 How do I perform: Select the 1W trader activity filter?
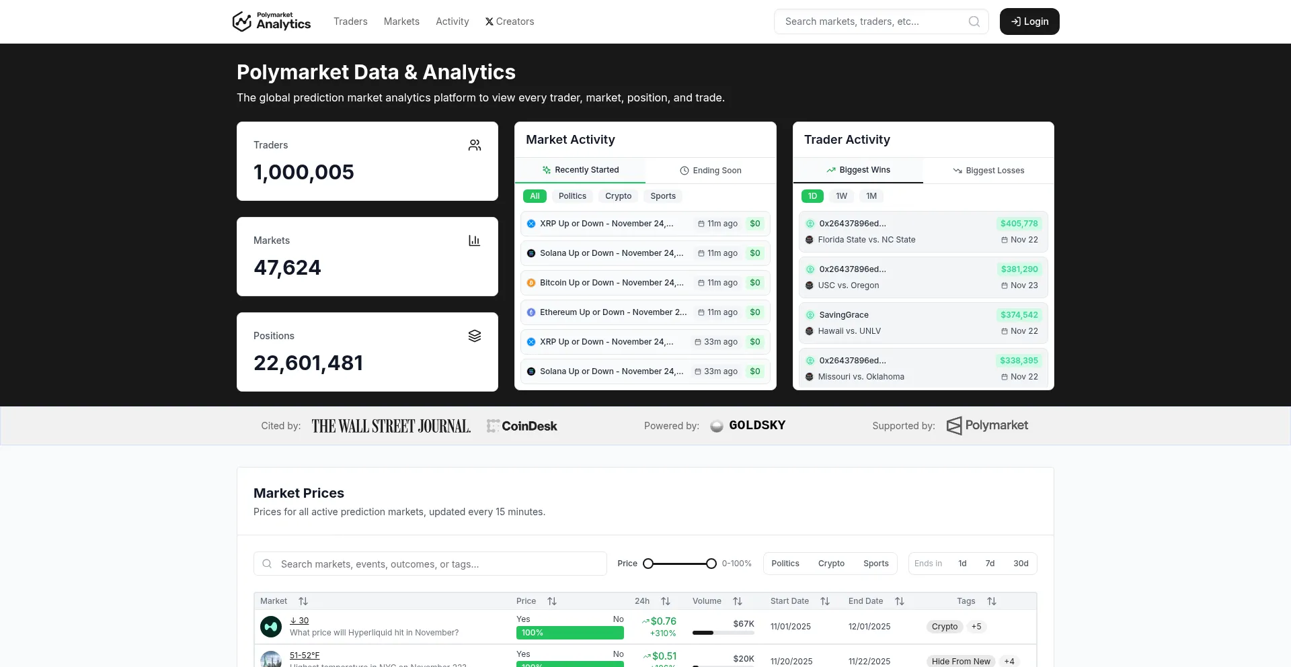(841, 196)
